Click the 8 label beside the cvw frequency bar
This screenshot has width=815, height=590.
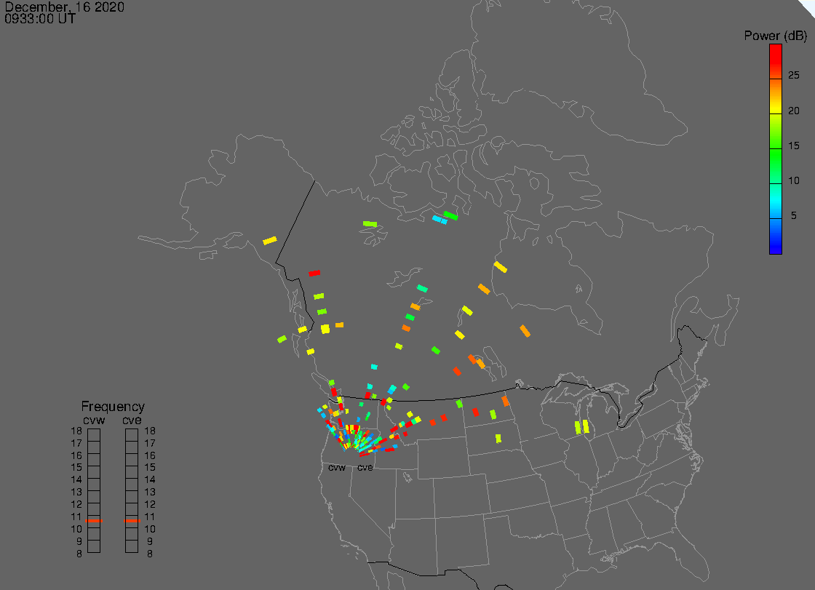[x=79, y=554]
